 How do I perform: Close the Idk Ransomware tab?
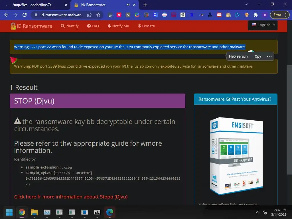134,5
